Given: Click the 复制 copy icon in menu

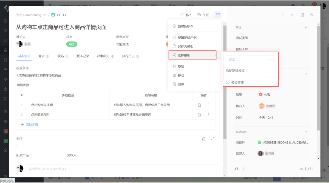Looking at the screenshot, I should 174,66.
